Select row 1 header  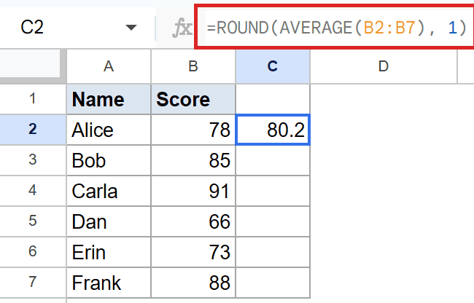33,99
